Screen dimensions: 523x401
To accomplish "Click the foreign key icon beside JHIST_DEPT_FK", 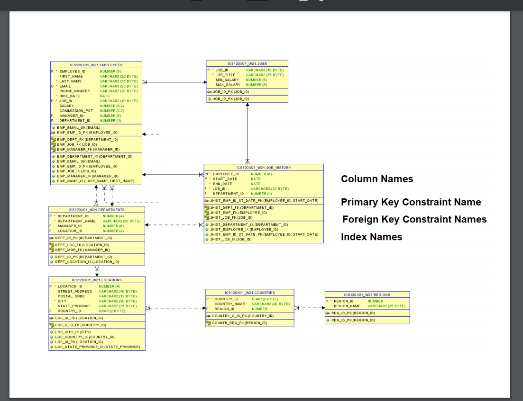I will pyautogui.click(x=207, y=207).
